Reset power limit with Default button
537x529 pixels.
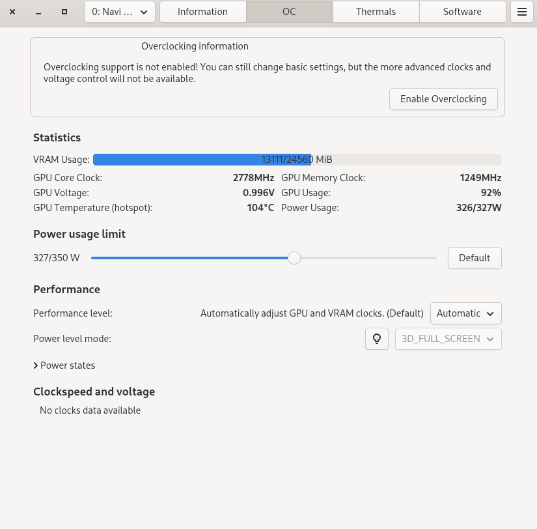(x=475, y=258)
